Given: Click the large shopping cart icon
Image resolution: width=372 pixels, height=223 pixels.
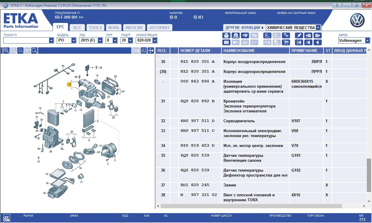Looking at the screenshot, I should 286,42.
